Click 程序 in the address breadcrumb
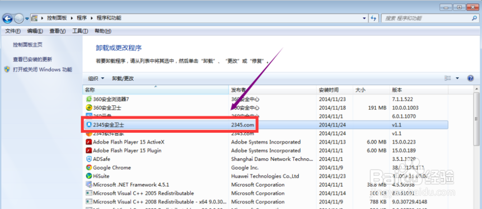Viewport: 482px width, 209px height. tap(82, 18)
